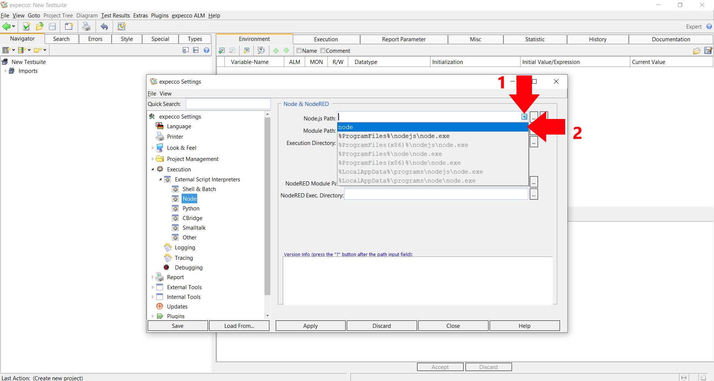Click the green back arrow icon
This screenshot has width=714, height=381.
click(x=6, y=26)
